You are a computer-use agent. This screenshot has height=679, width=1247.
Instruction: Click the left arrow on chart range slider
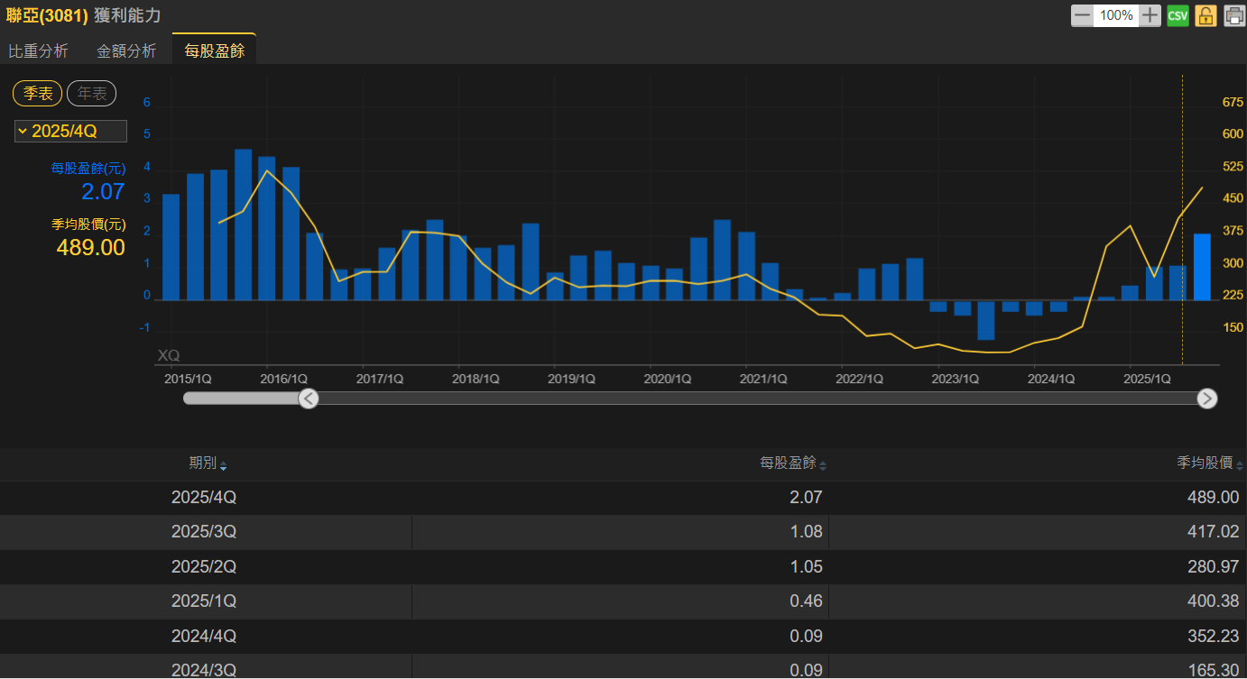click(309, 399)
